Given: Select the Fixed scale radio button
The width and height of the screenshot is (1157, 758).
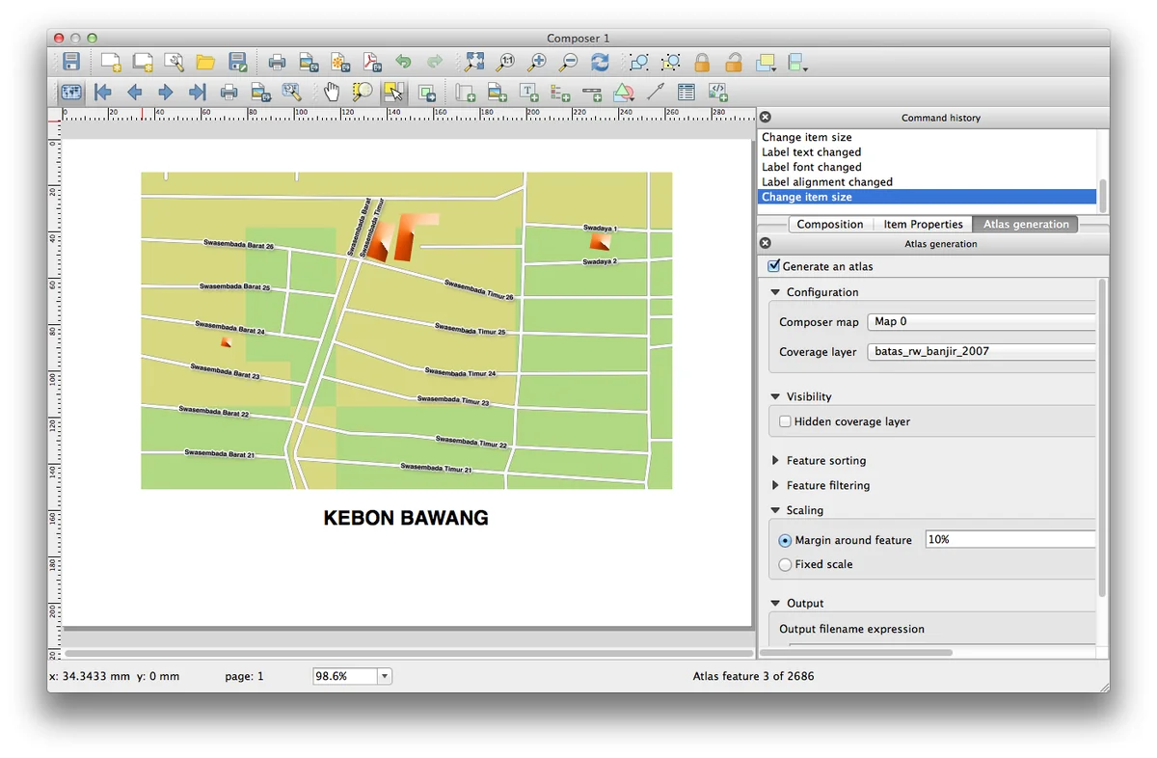Looking at the screenshot, I should [x=786, y=564].
